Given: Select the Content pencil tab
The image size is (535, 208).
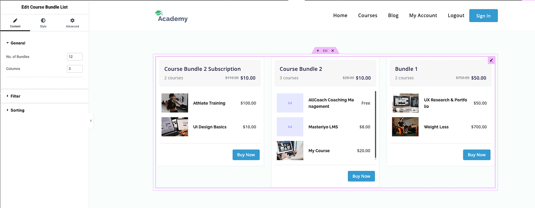Looking at the screenshot, I should coord(15,23).
